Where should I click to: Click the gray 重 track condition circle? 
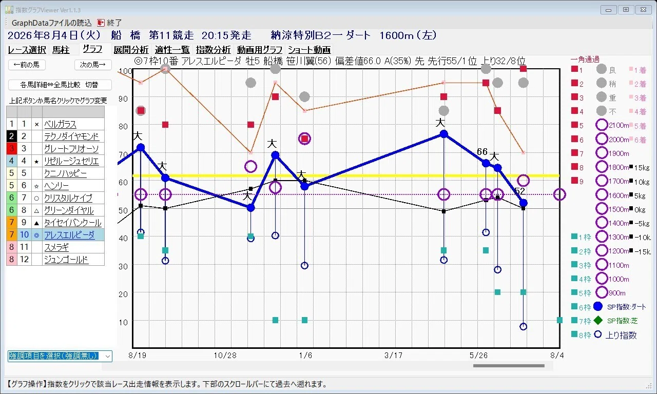pyautogui.click(x=602, y=97)
